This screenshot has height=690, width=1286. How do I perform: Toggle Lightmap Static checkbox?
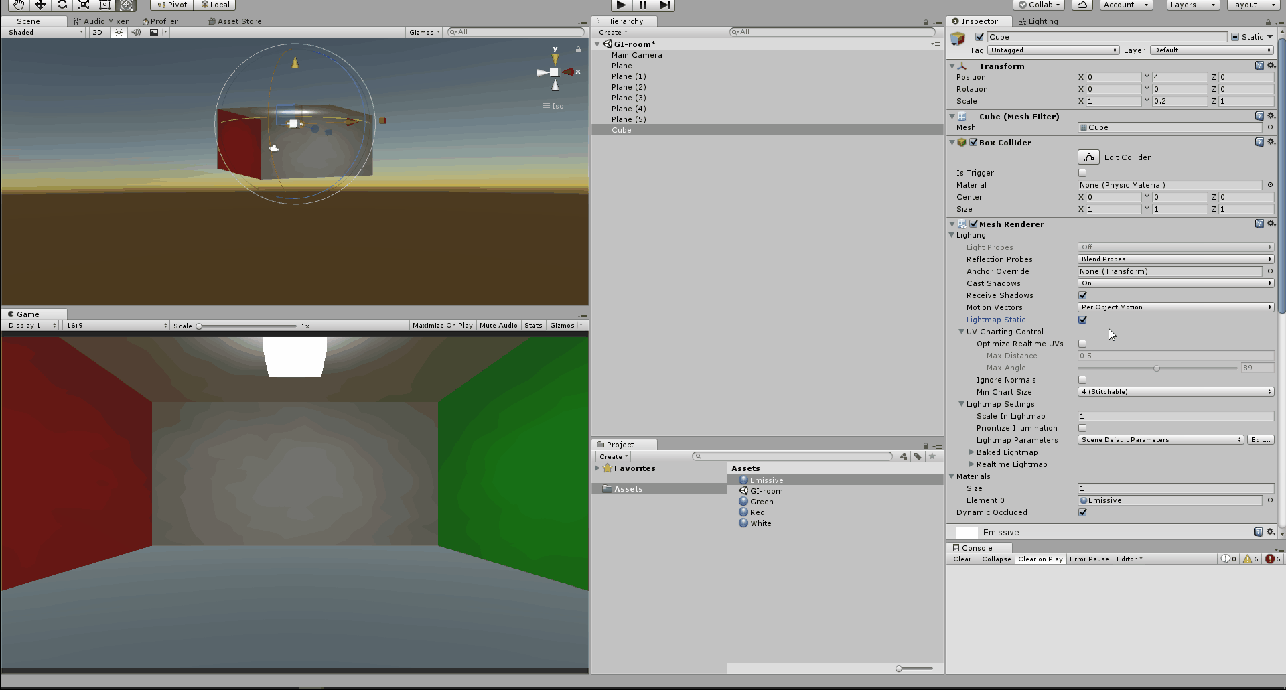[1082, 320]
